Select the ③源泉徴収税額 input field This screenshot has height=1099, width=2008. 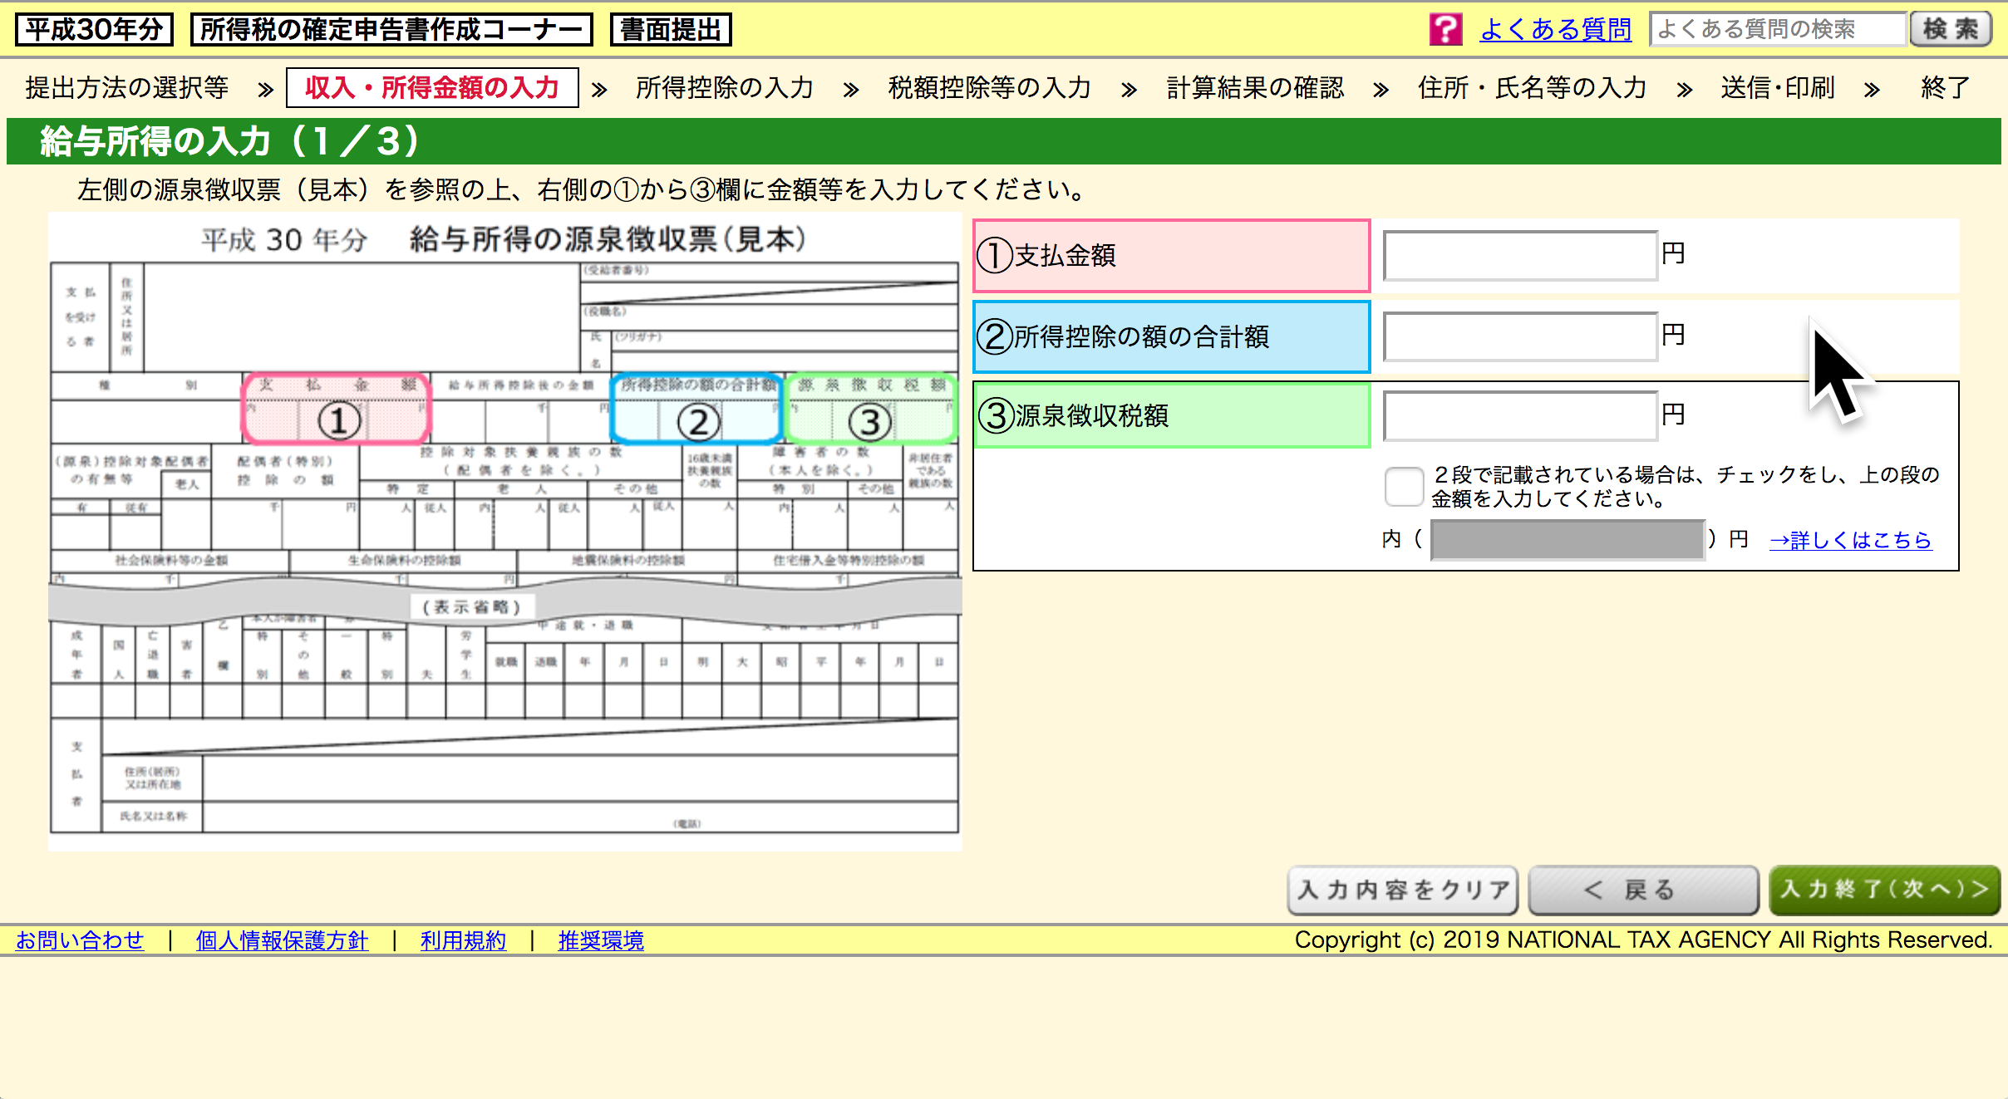1519,415
